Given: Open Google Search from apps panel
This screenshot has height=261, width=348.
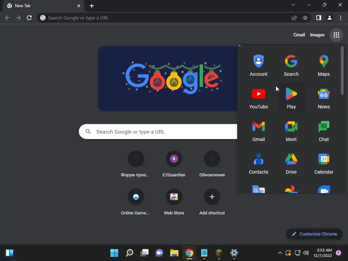Looking at the screenshot, I should [x=291, y=66].
